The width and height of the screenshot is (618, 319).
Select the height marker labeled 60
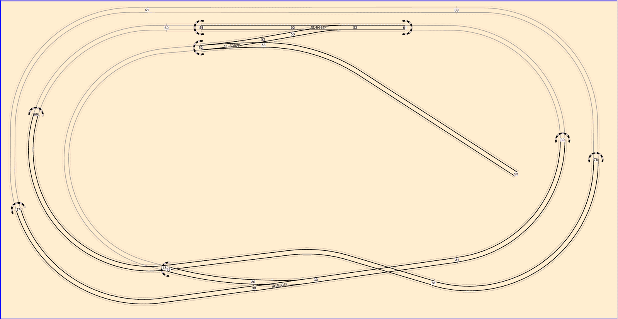tap(166, 28)
